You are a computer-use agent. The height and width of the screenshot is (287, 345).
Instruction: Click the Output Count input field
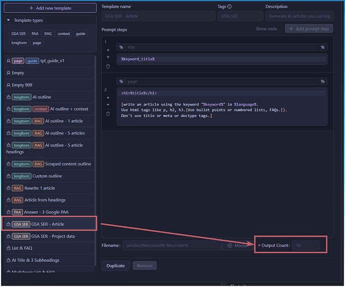(305, 245)
